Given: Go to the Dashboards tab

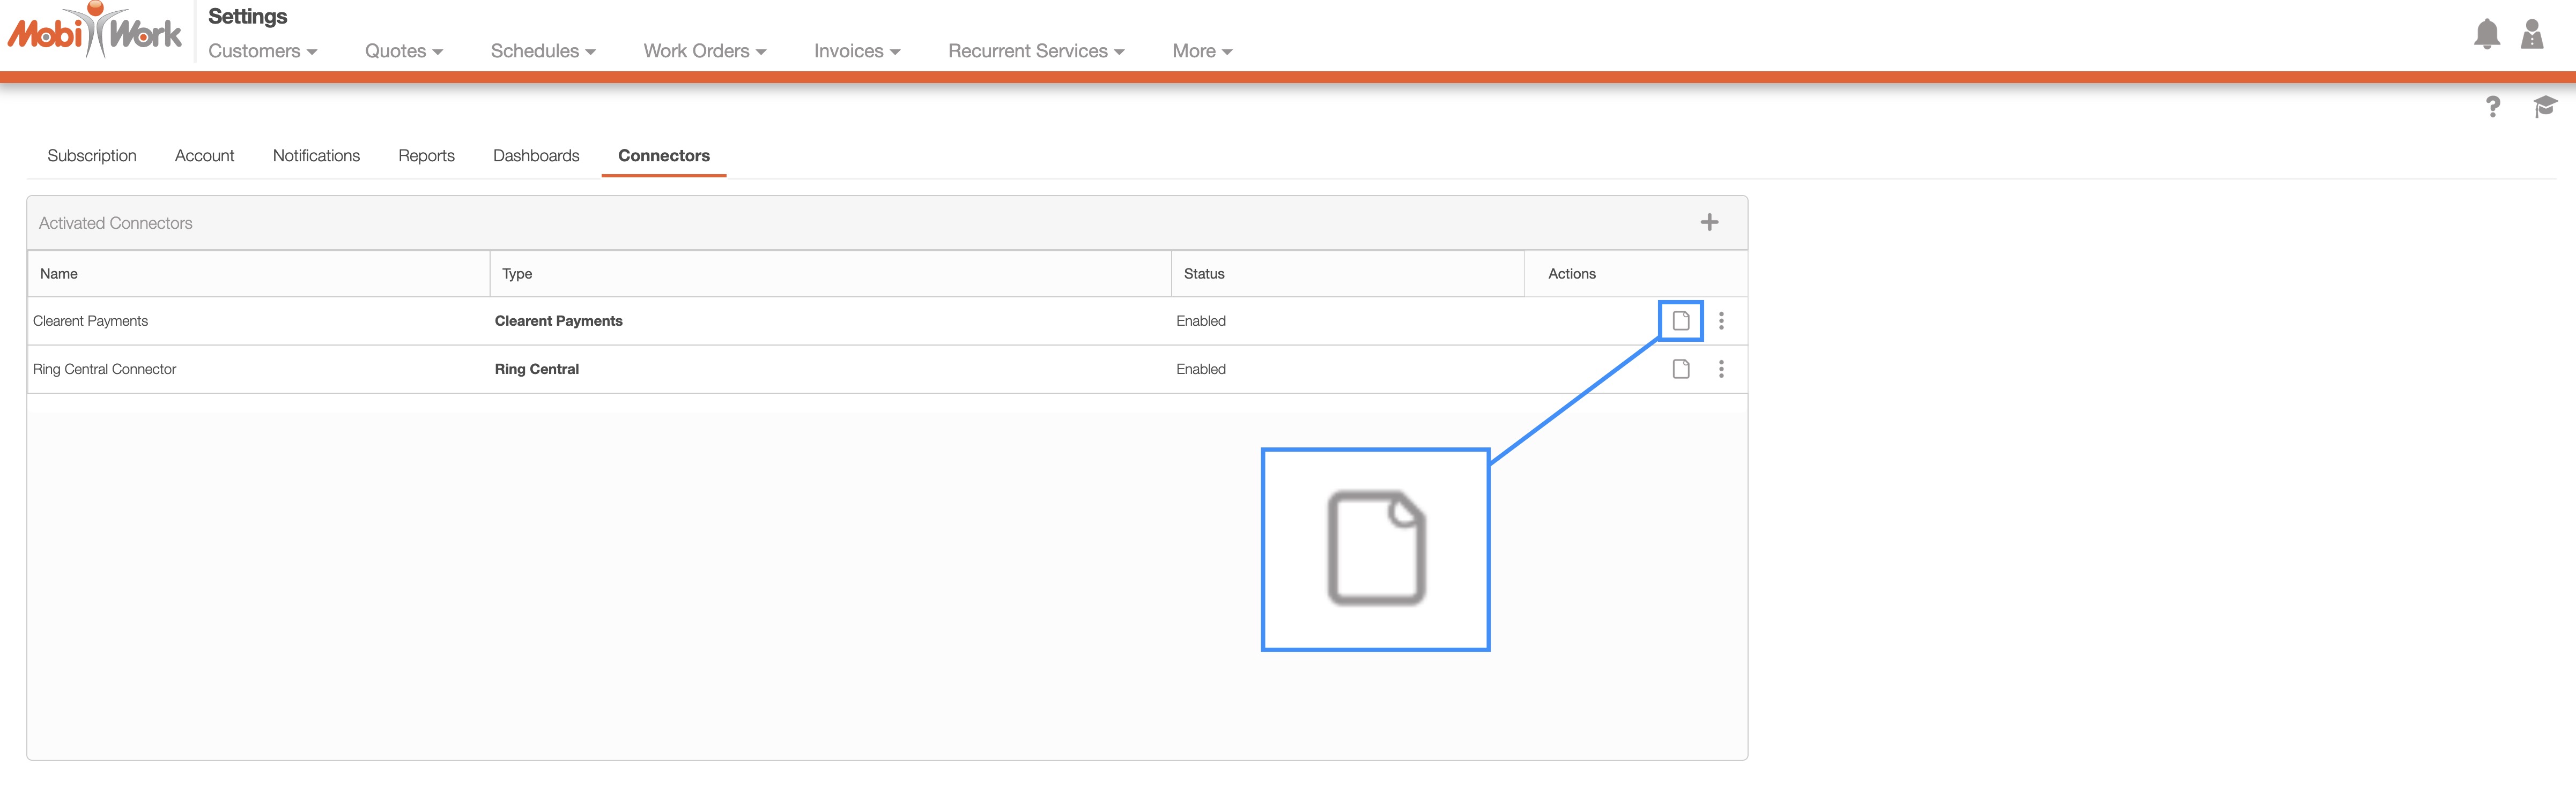Looking at the screenshot, I should pos(536,156).
